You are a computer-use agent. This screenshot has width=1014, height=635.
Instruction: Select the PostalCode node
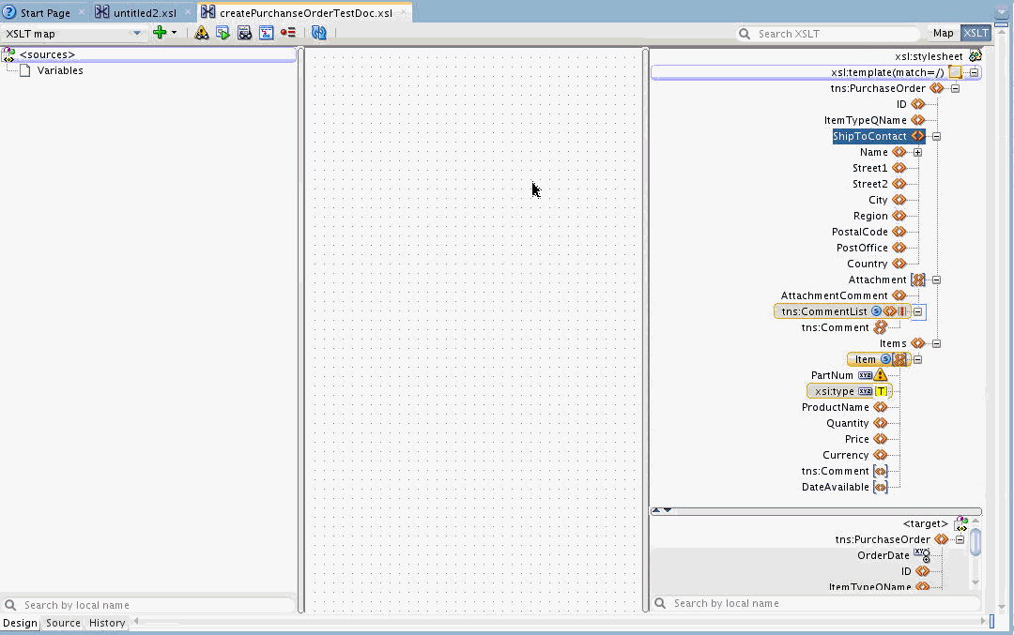859,232
